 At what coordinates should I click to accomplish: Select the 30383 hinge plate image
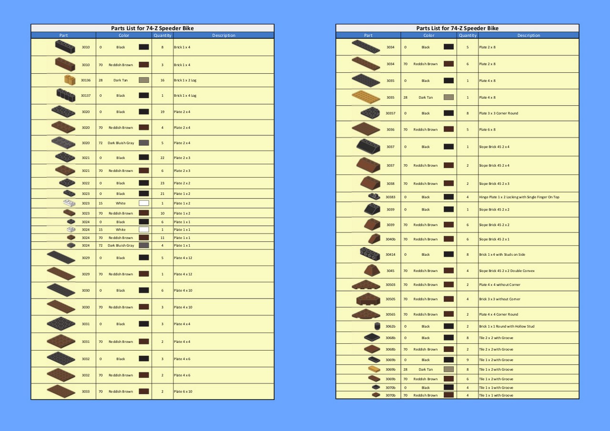coord(375,197)
